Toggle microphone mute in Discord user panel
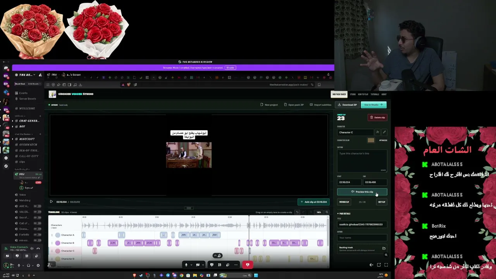The image size is (496, 279). pyautogui.click(x=19, y=265)
